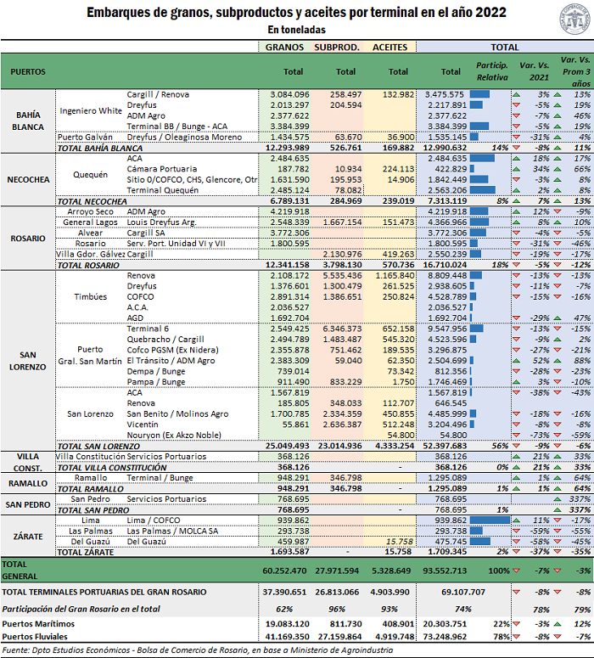Select green arrow next to Cámara Portuaria 34%
This screenshot has width=594, height=658.
[x=517, y=169]
